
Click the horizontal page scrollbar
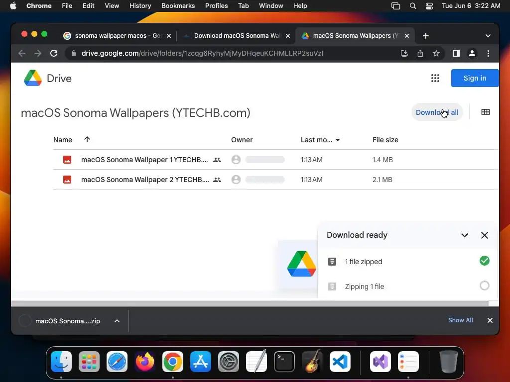coord(250,303)
